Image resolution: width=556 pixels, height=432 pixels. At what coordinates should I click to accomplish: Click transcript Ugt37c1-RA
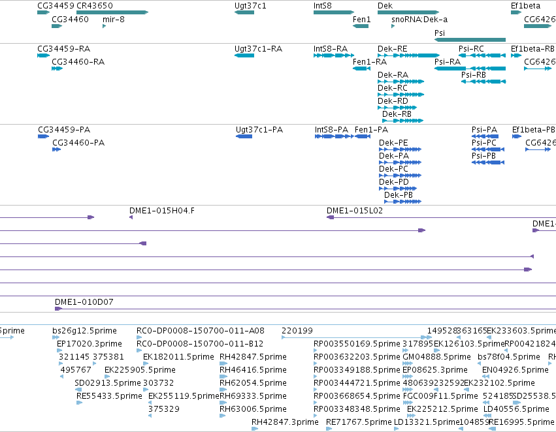coord(244,55)
